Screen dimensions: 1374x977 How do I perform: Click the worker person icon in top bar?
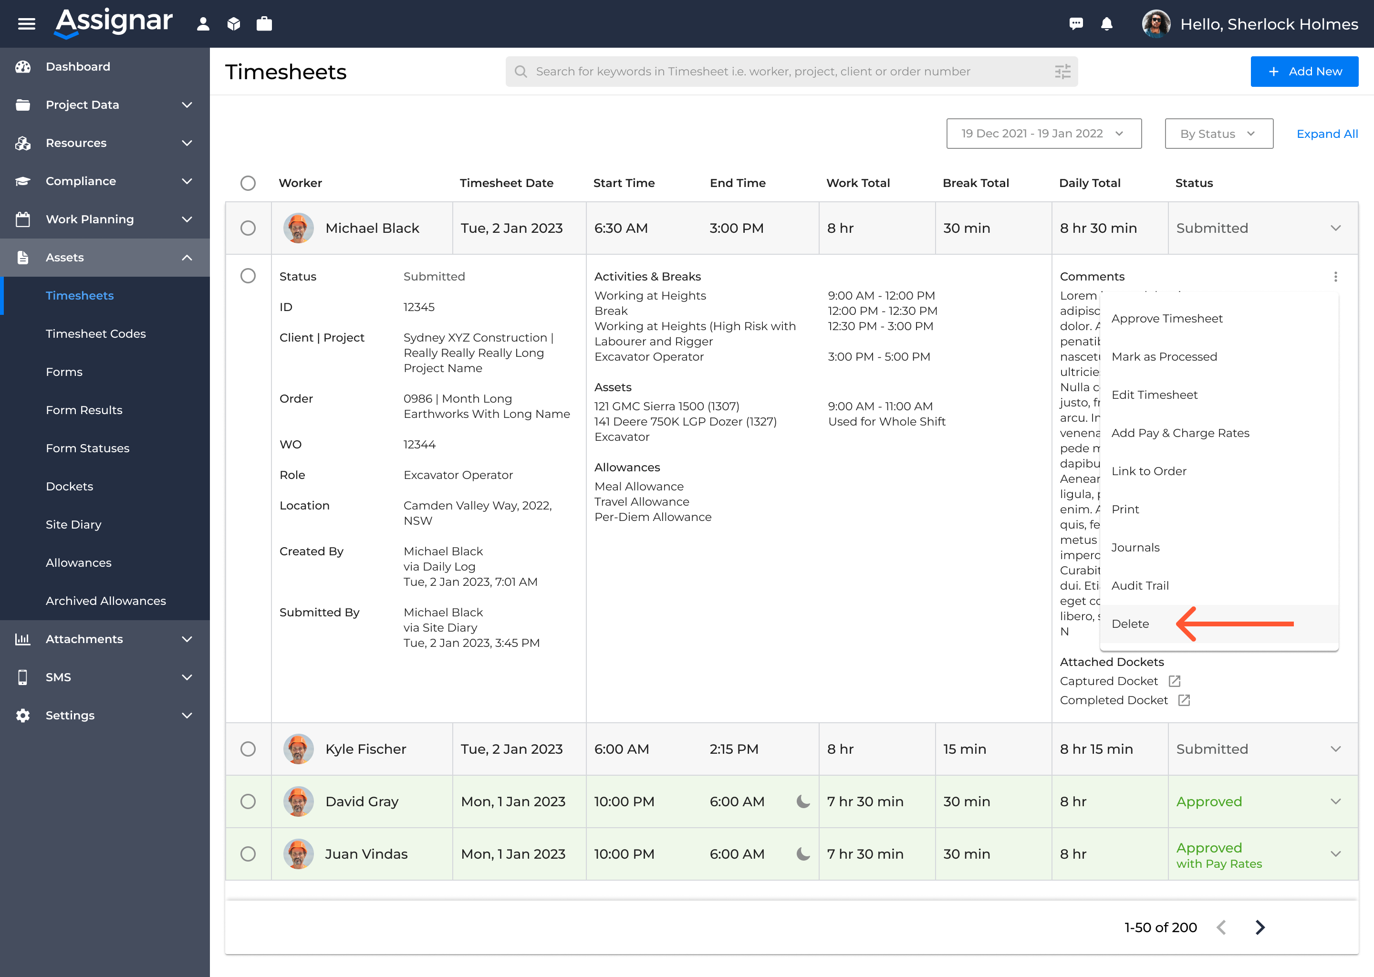click(203, 24)
